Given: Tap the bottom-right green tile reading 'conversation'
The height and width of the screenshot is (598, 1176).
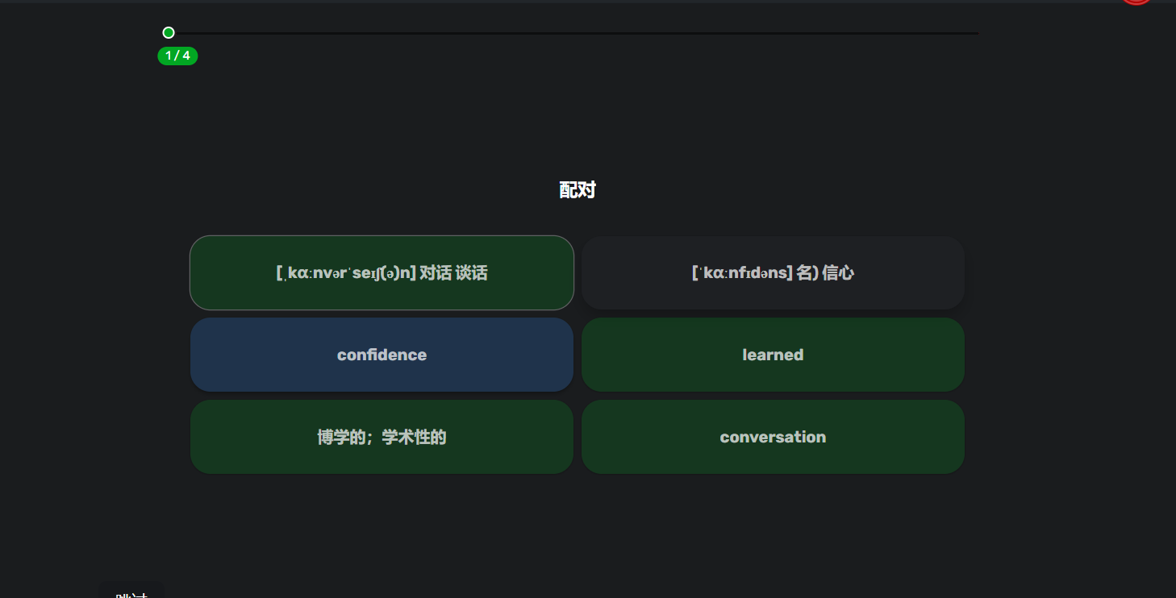Looking at the screenshot, I should (x=773, y=437).
